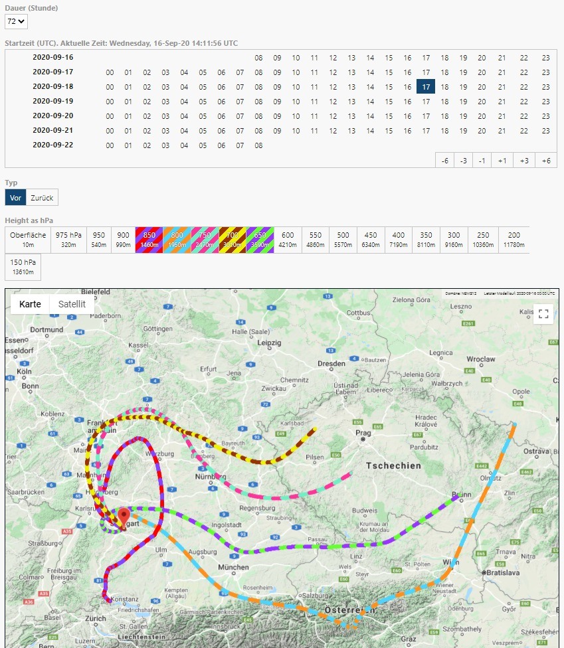Image resolution: width=564 pixels, height=648 pixels.
Task: Select hour 23 on 2020-09-21
Action: click(546, 130)
